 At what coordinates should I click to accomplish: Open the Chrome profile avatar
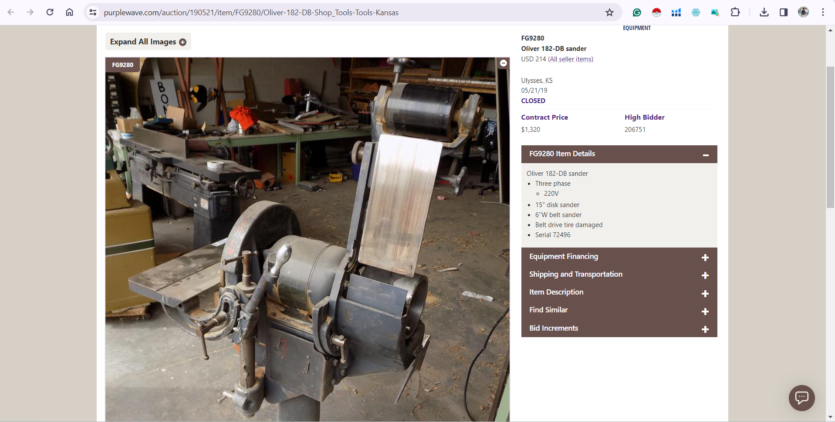pos(803,12)
